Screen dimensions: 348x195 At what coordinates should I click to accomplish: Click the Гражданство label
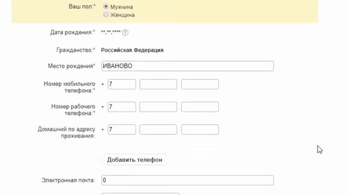(76, 50)
